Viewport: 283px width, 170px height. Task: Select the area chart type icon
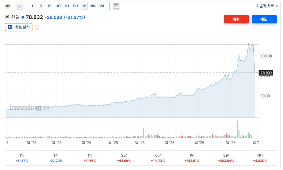pyautogui.click(x=19, y=6)
